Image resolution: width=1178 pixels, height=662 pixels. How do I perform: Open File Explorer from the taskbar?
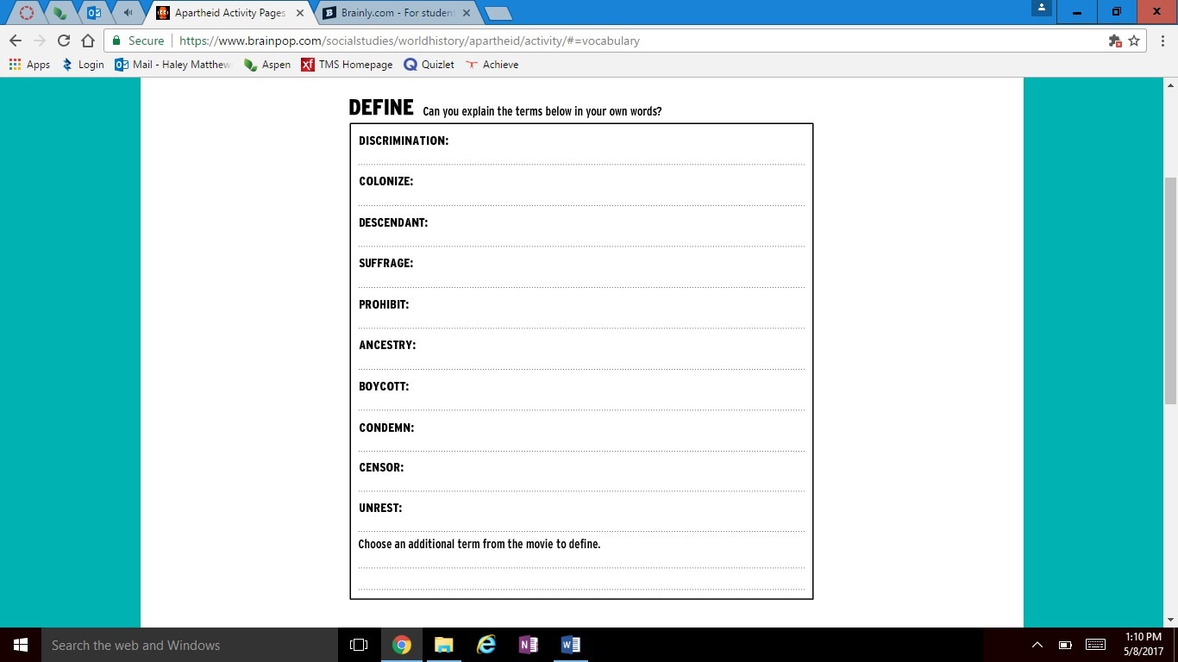(x=443, y=645)
